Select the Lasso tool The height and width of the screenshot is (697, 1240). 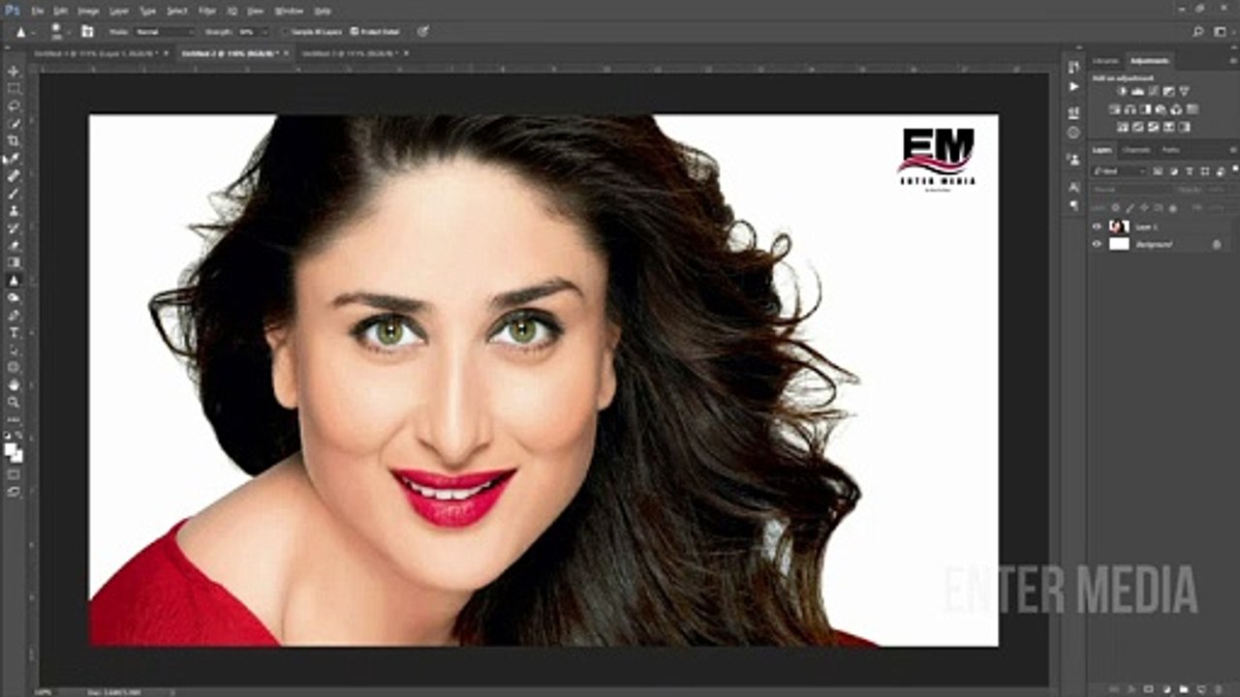click(14, 106)
